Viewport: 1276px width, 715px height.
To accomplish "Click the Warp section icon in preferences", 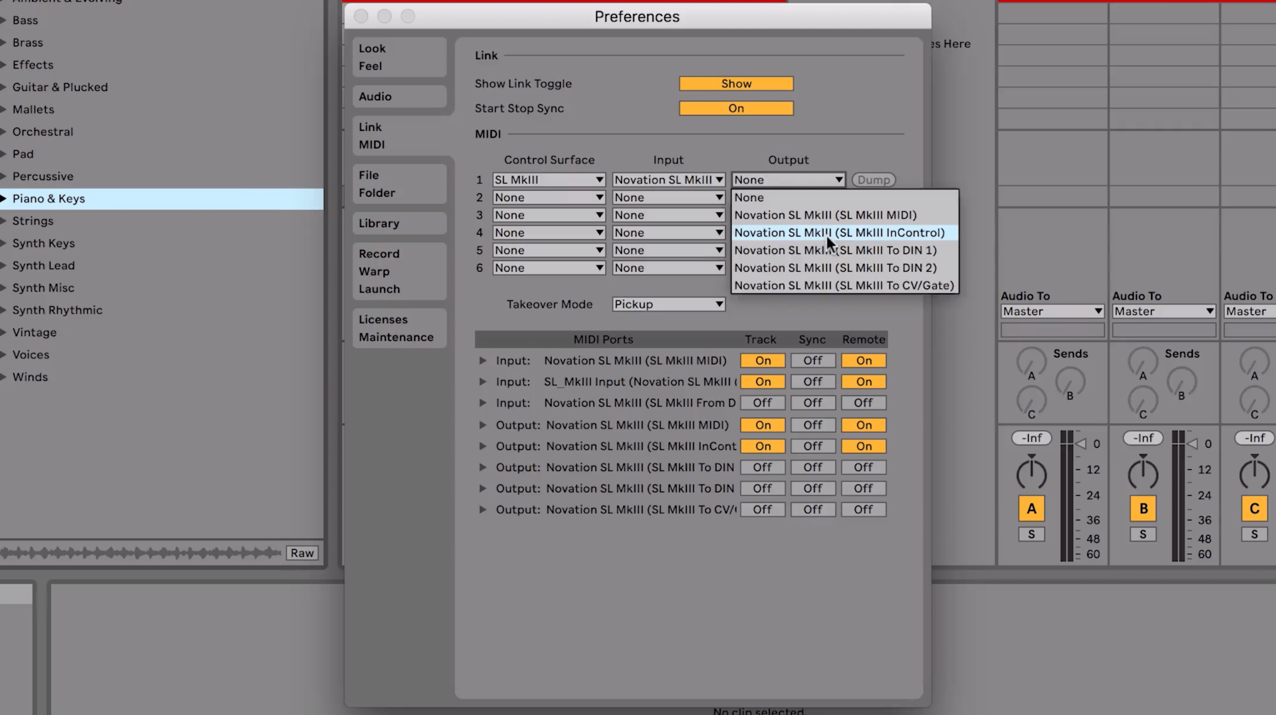I will [374, 271].
